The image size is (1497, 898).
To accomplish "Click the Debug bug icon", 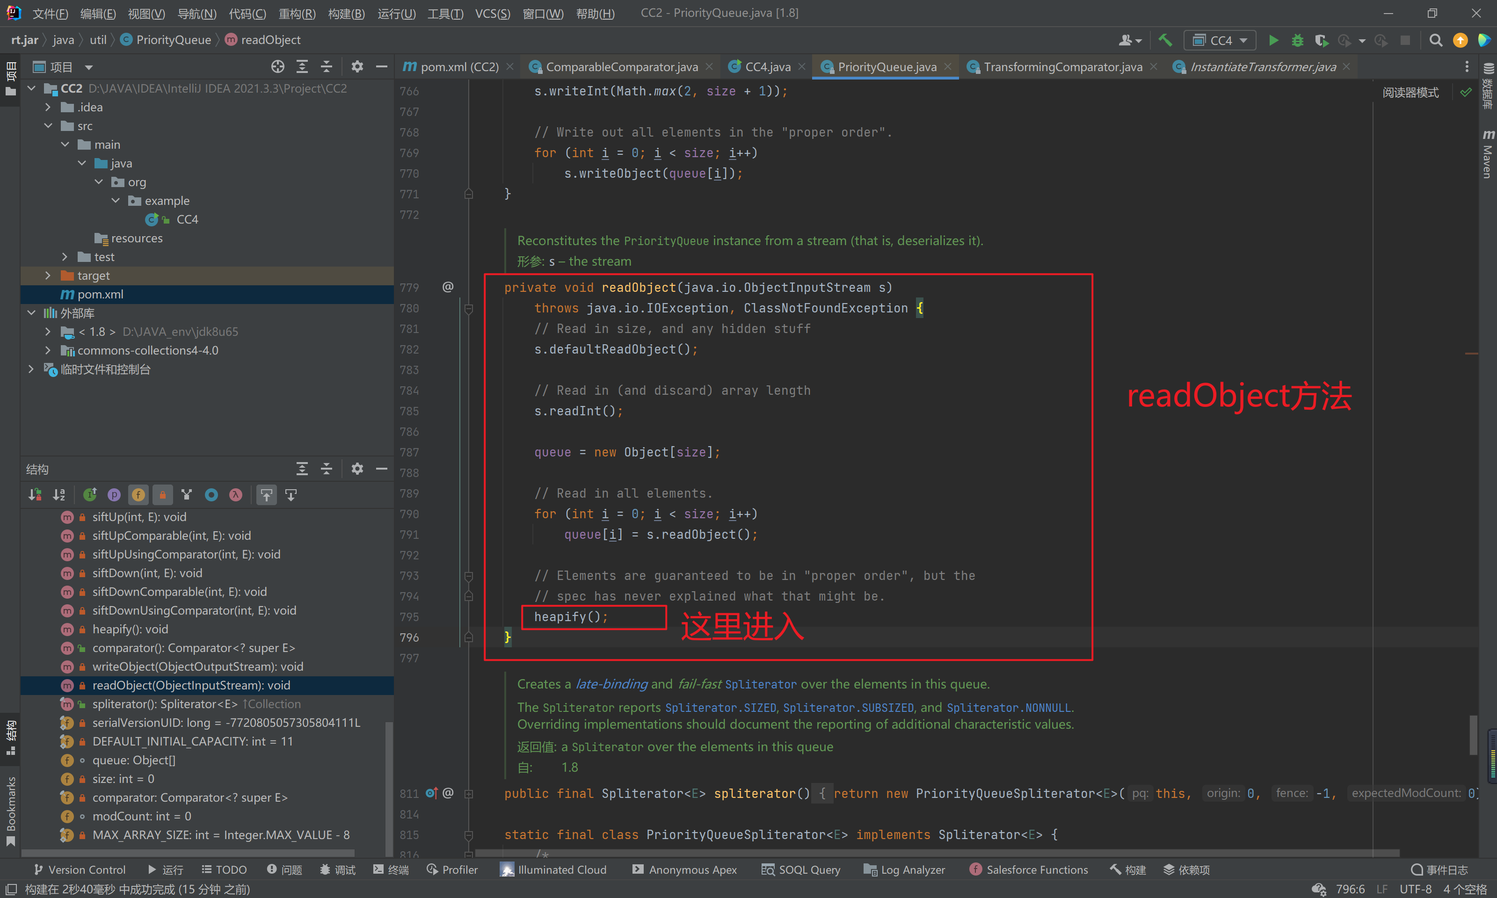I will tap(1297, 41).
